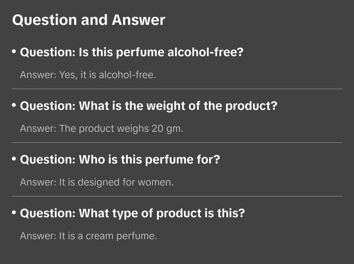Viewport: 354px width, 264px height.
Task: Click the divider line below the alcohol-free answer
Action: click(x=177, y=89)
